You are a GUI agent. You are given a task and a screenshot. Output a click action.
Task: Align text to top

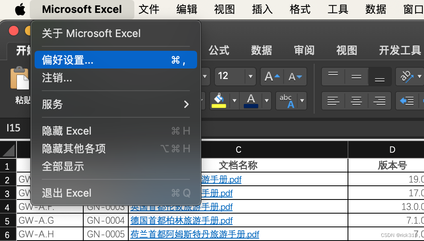(333, 77)
